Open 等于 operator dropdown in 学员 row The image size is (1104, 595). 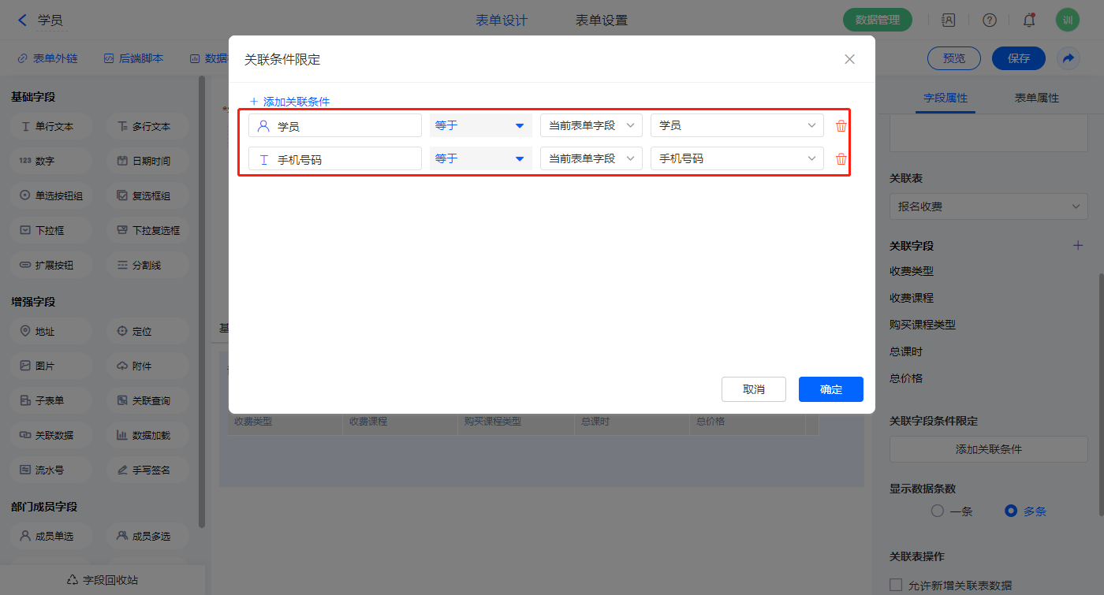point(480,126)
